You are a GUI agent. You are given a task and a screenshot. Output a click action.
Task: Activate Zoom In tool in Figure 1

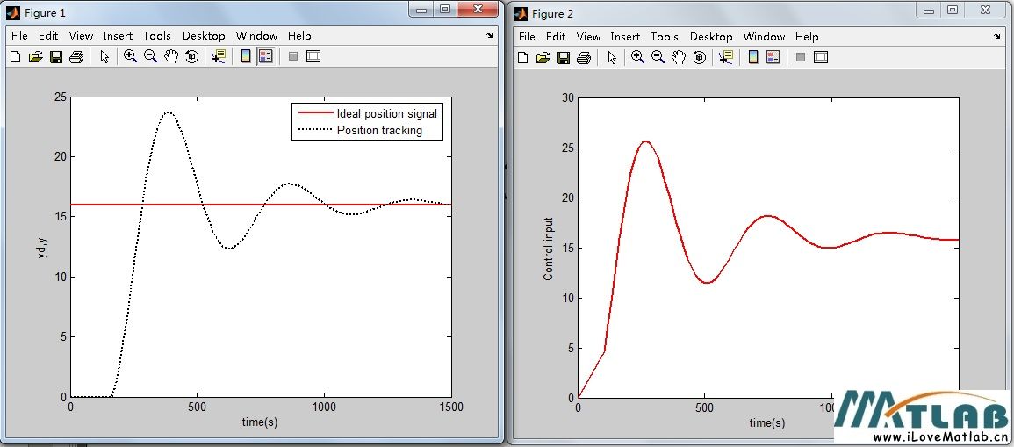tap(130, 56)
